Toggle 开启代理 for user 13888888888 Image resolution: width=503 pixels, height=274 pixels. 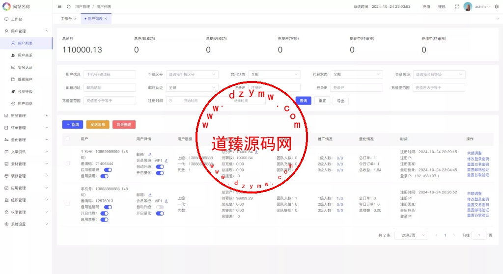point(104,214)
